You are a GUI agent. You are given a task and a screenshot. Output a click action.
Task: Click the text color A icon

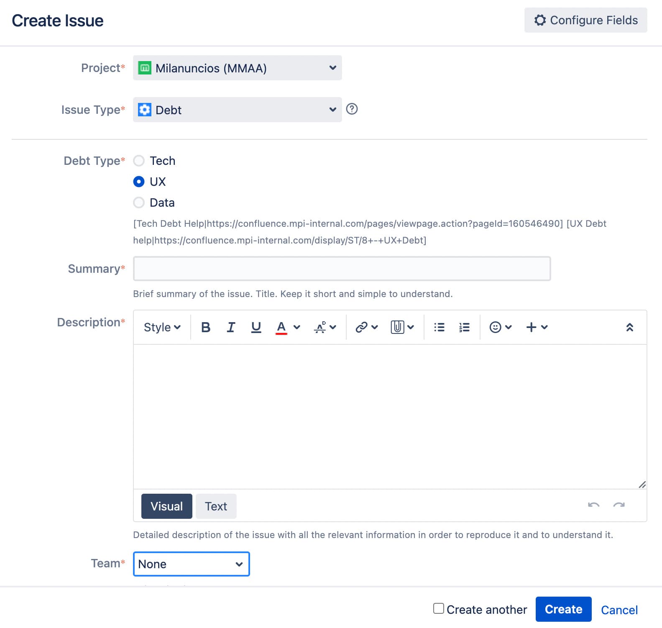pyautogui.click(x=281, y=327)
